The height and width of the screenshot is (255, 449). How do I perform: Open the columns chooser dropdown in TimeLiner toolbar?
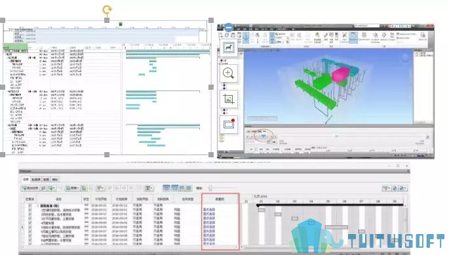[x=149, y=188]
